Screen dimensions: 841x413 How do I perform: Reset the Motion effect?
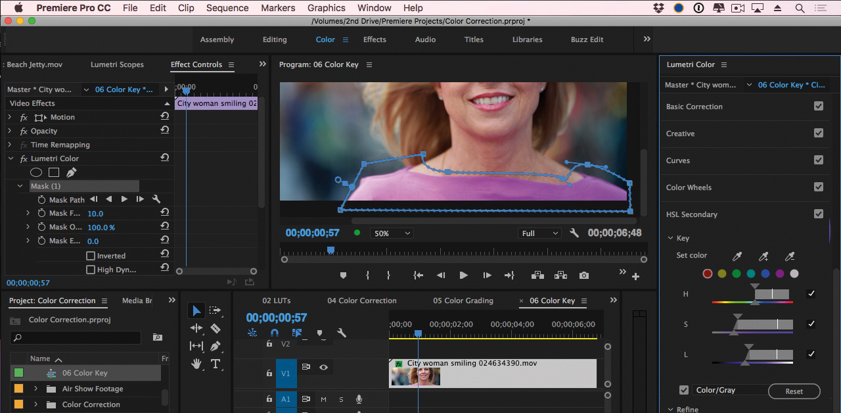coord(164,117)
